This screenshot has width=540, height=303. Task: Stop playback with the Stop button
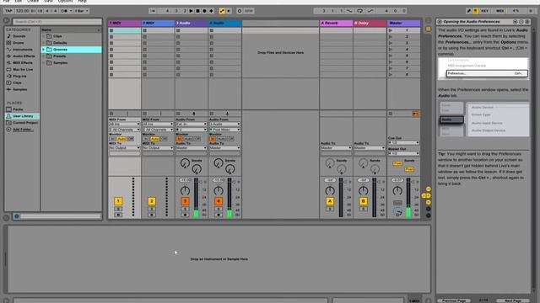pyautogui.click(x=197, y=11)
